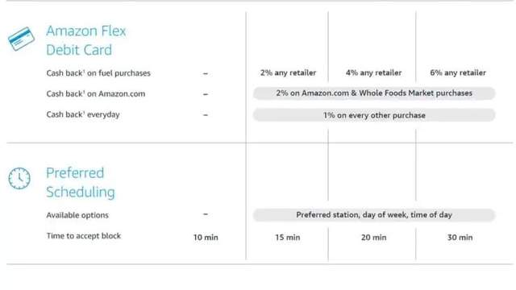Click the dash in the fuel purchases row
The width and height of the screenshot is (516, 290).
pyautogui.click(x=206, y=73)
